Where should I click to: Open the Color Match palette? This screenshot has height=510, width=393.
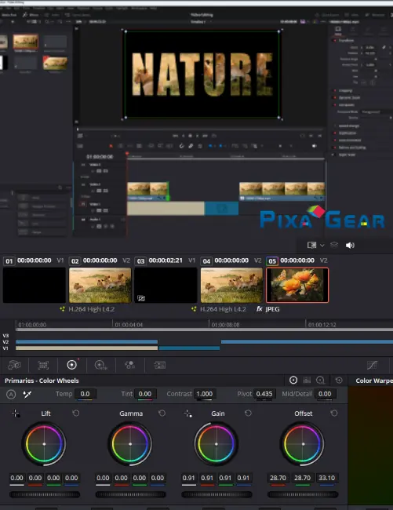click(43, 365)
